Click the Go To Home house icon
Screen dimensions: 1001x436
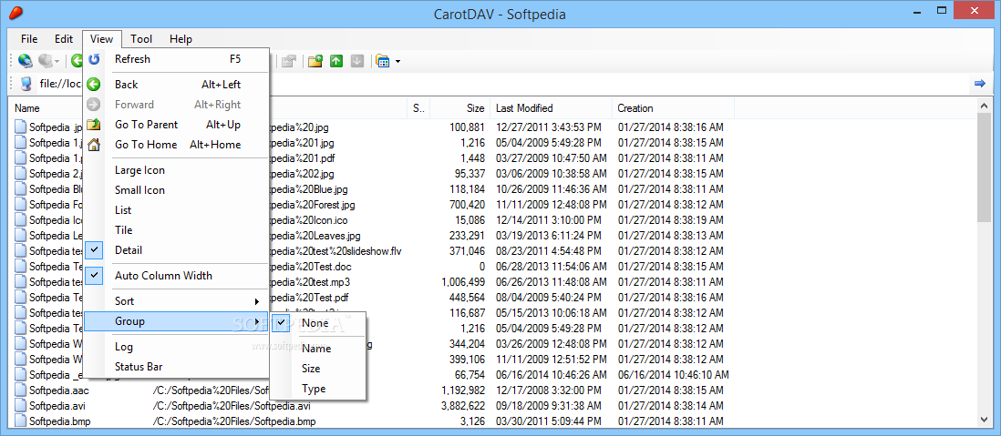click(94, 145)
